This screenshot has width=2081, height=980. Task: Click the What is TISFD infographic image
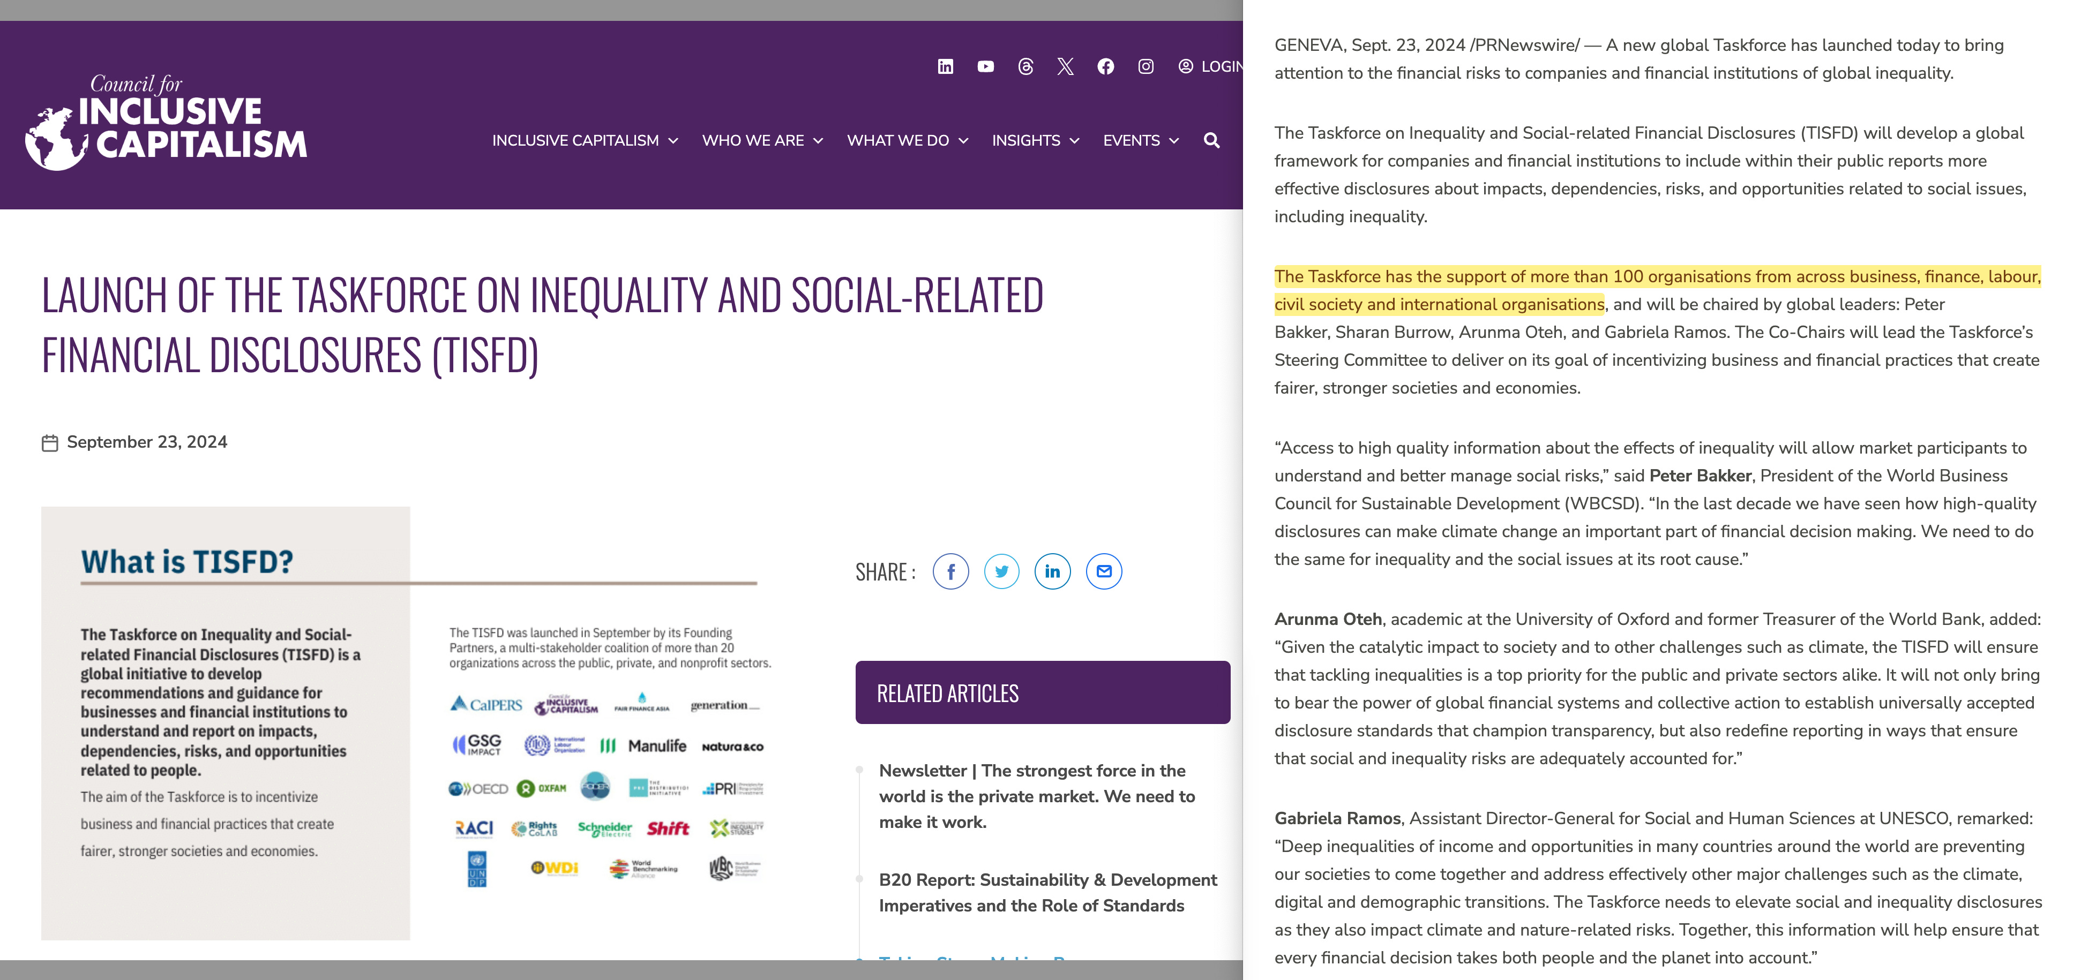409,722
